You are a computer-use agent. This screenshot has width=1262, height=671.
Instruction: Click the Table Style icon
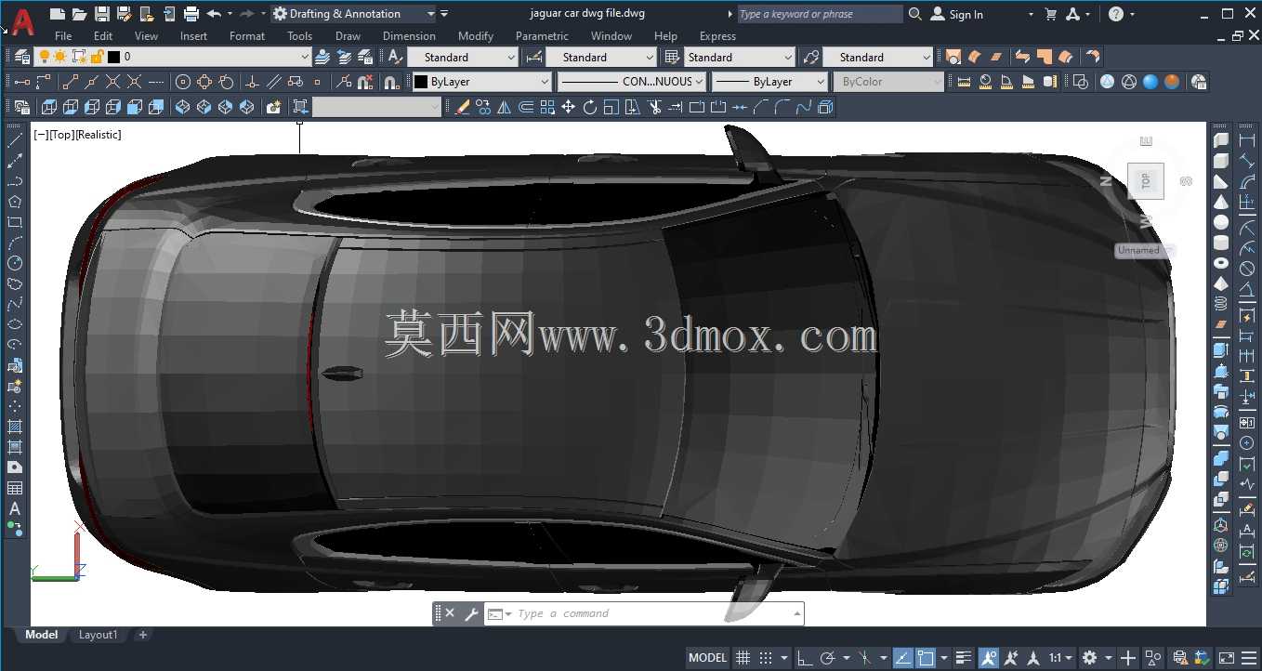pyautogui.click(x=672, y=57)
